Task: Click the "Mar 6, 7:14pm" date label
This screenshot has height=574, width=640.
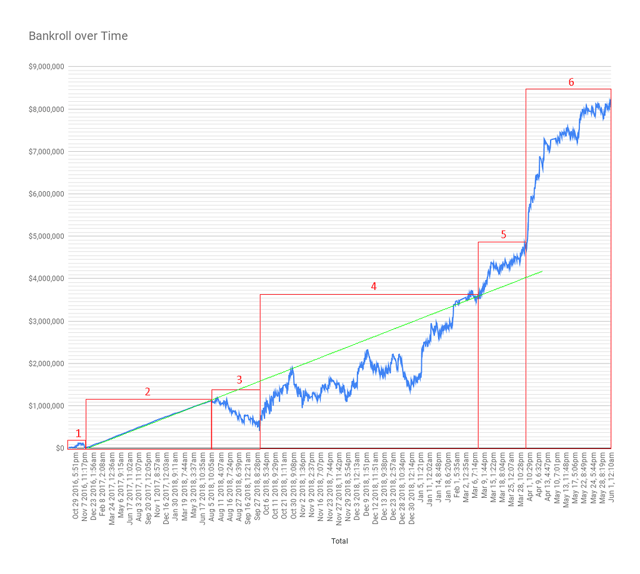Action: coord(475,475)
